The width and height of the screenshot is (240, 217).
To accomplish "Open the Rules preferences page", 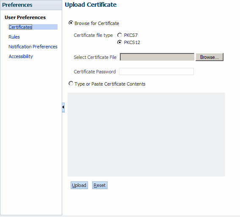I will (14, 37).
